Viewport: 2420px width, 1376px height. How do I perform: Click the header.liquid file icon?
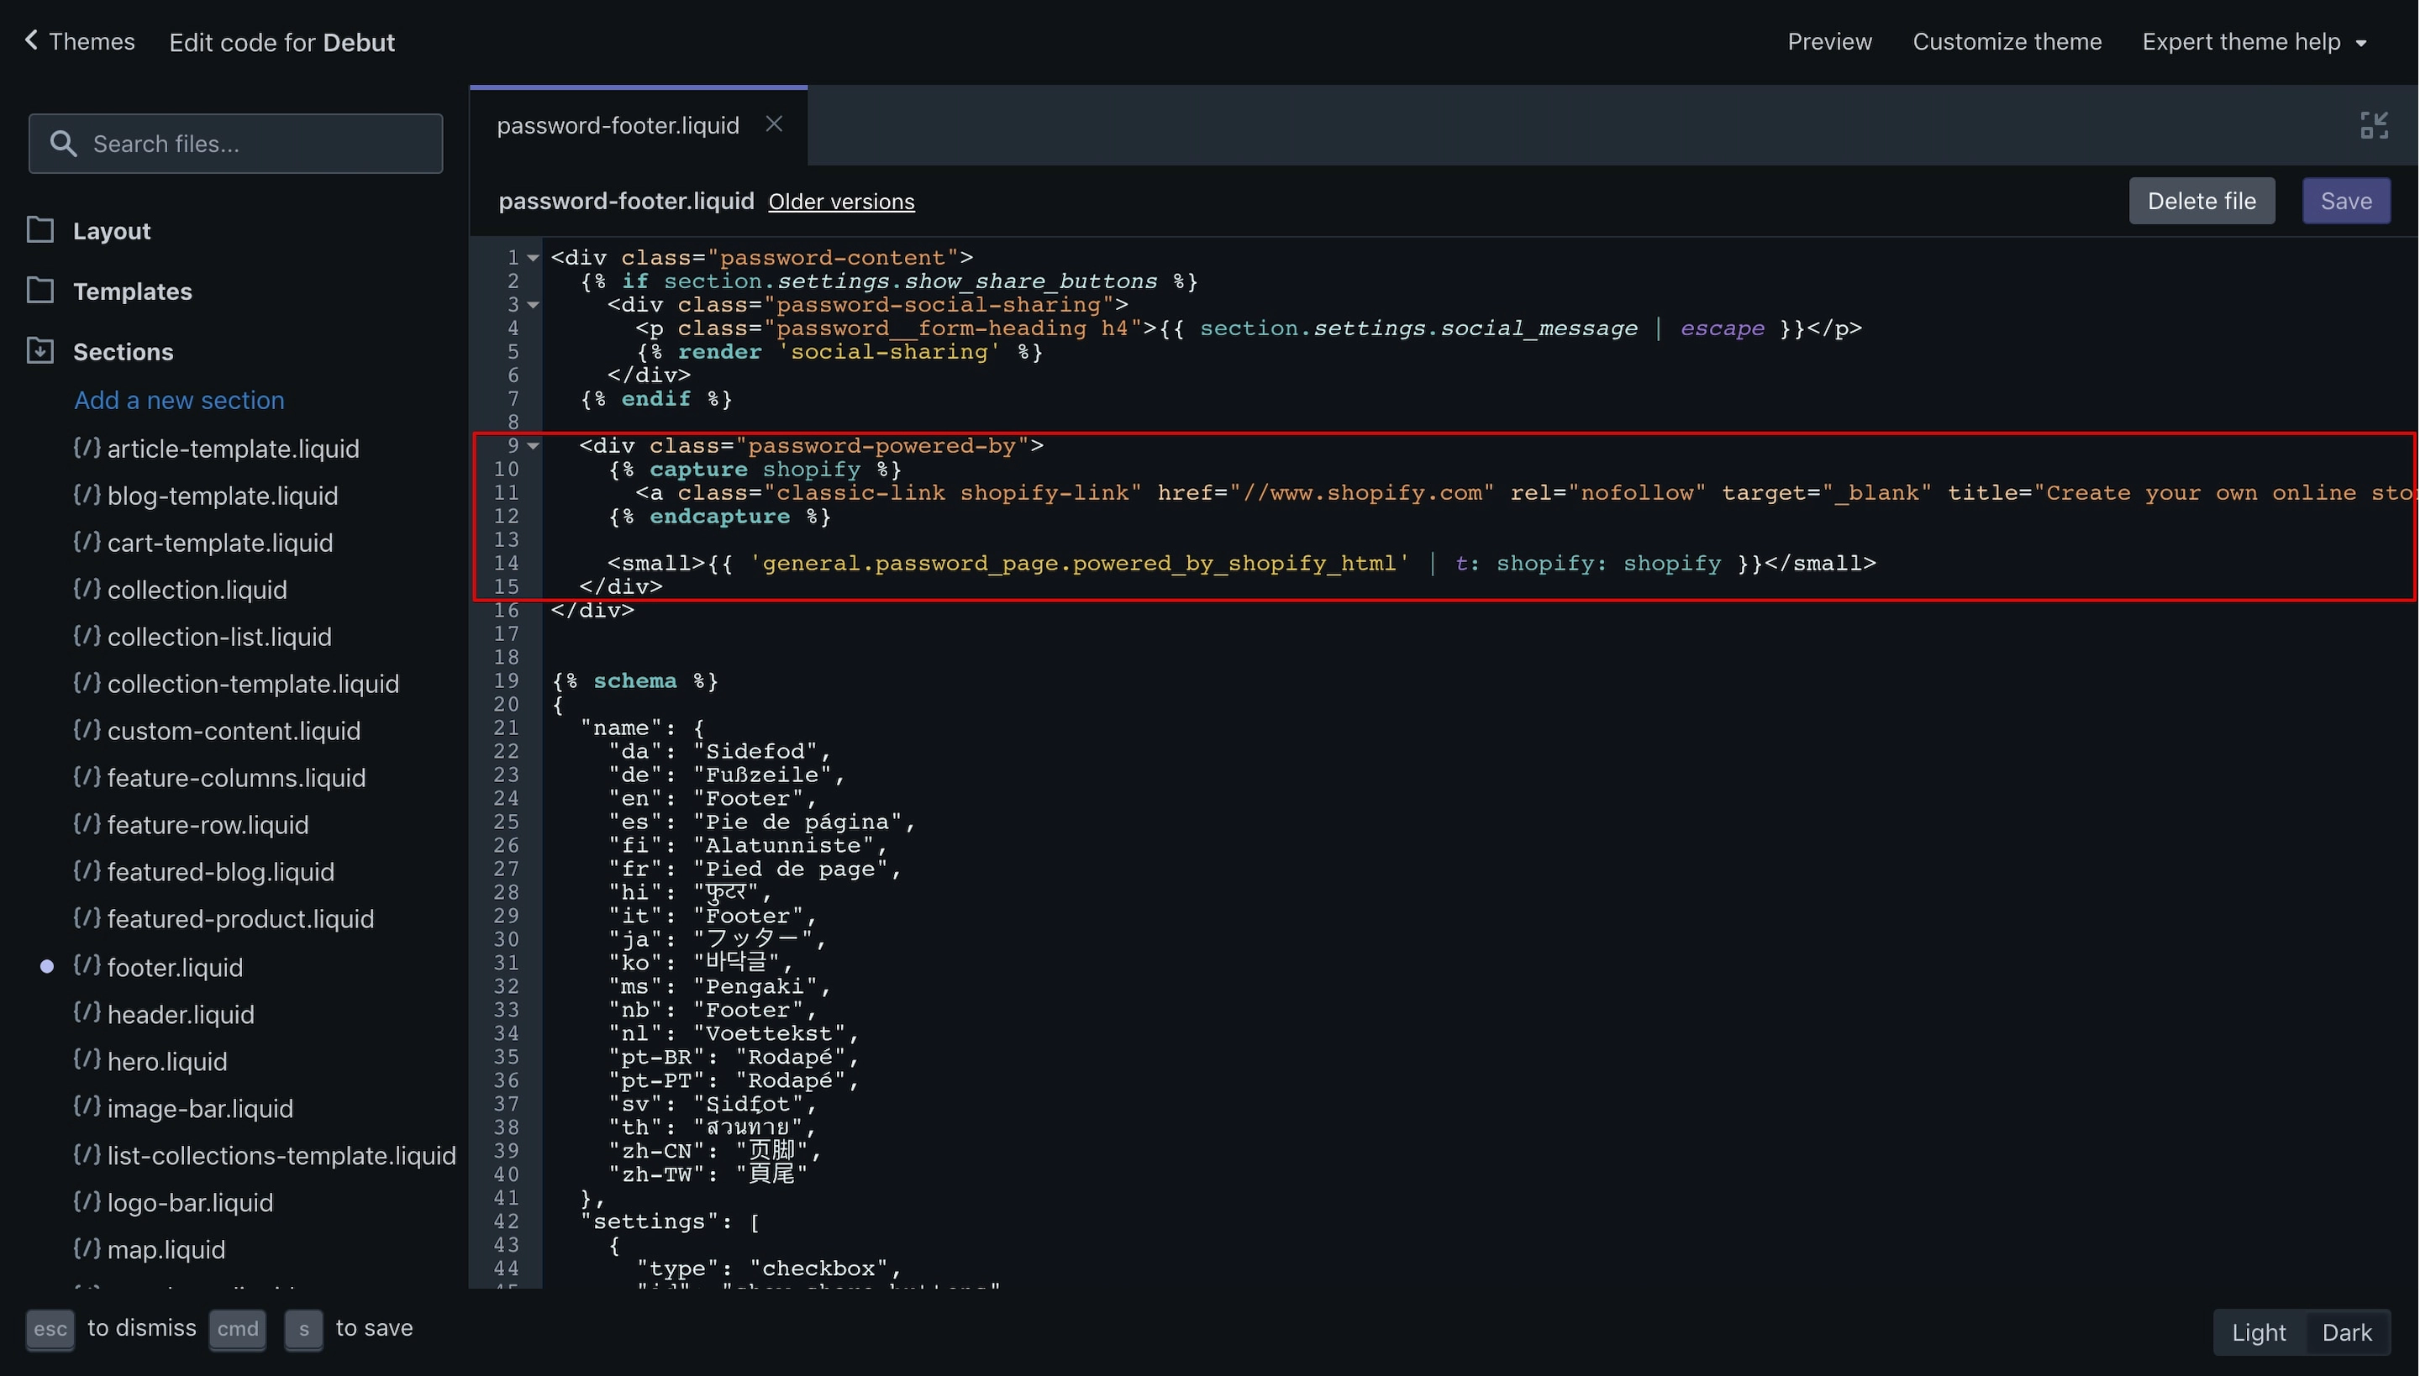click(87, 1013)
